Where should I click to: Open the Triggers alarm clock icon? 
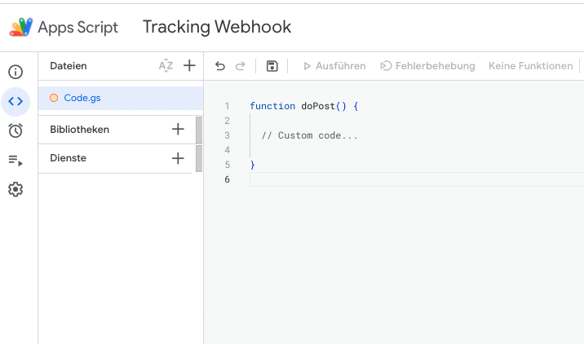[x=15, y=130]
